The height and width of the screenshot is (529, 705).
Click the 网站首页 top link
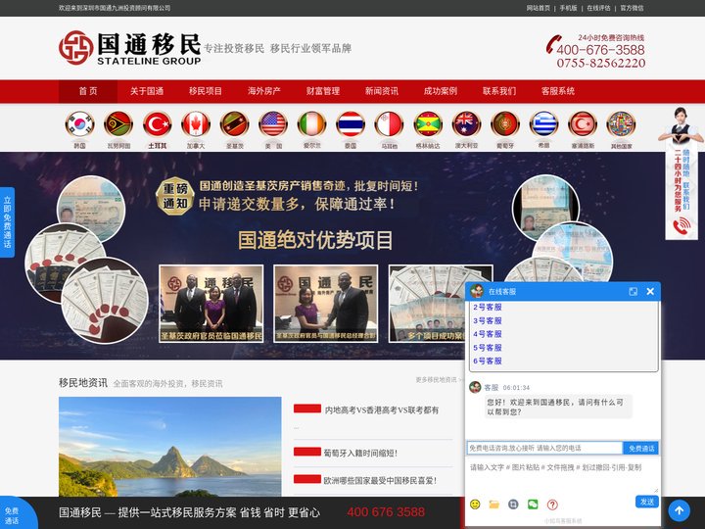[x=539, y=8]
